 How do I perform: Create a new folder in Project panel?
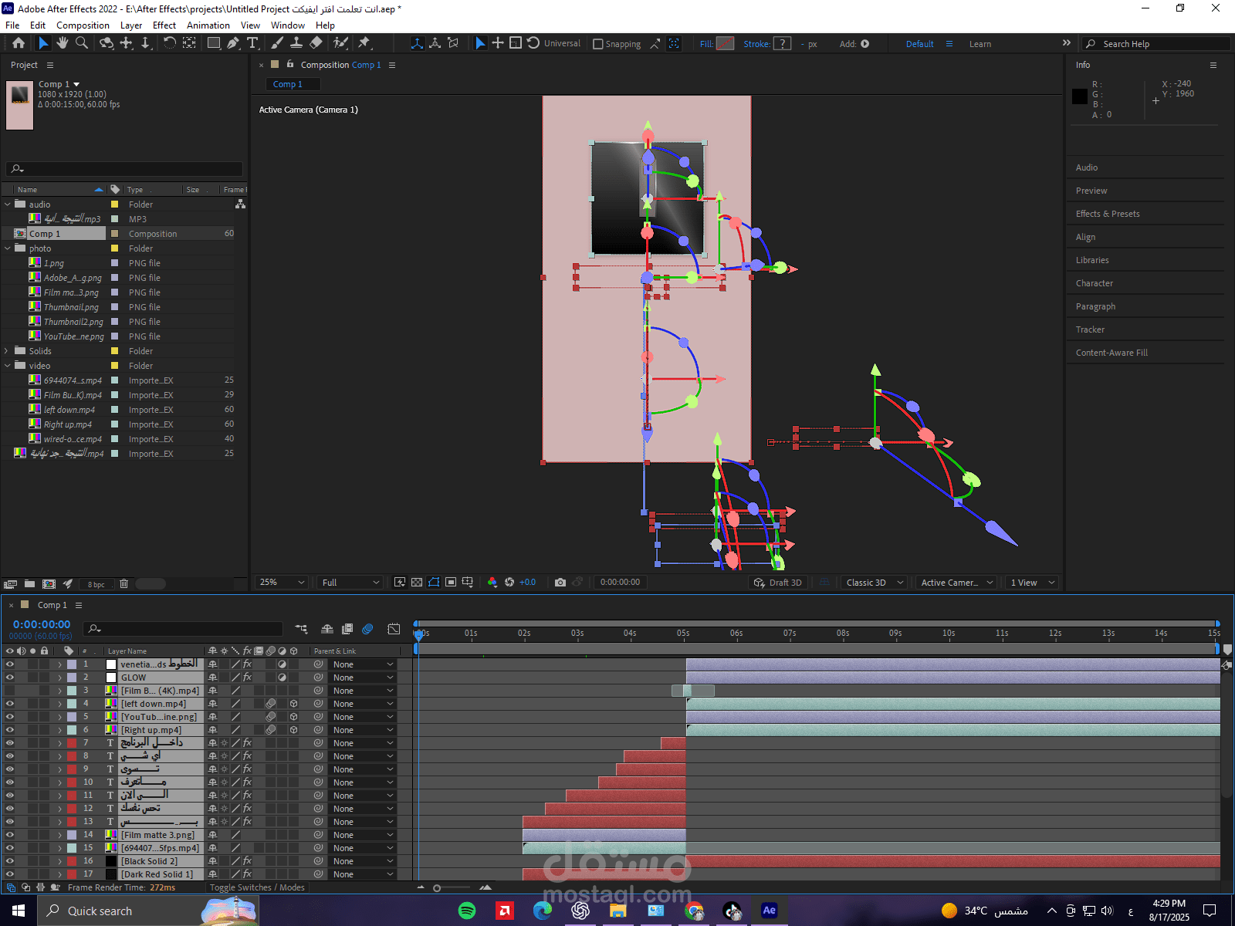click(x=29, y=584)
